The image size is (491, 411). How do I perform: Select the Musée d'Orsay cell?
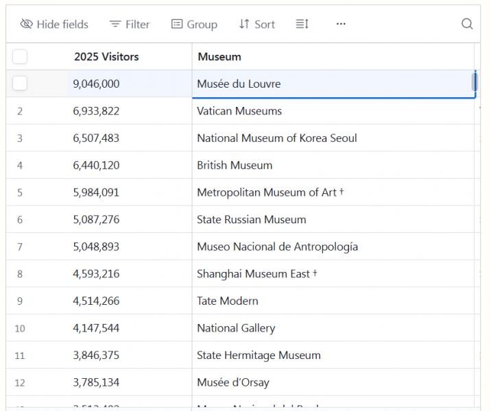[233, 382]
